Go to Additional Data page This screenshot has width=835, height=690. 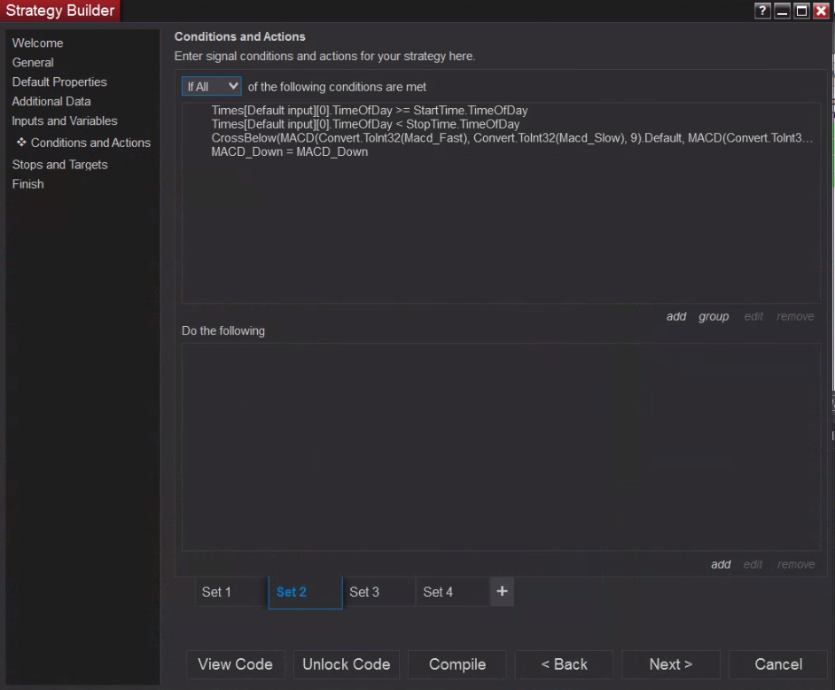[51, 101]
